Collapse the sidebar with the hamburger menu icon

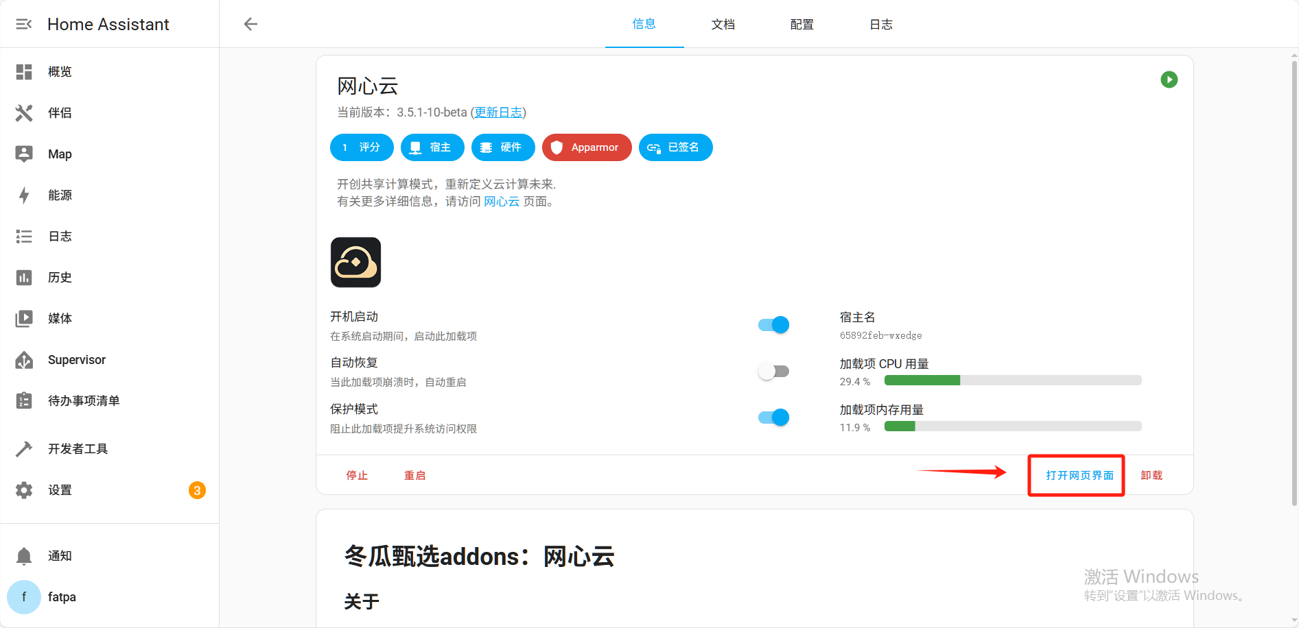24,24
